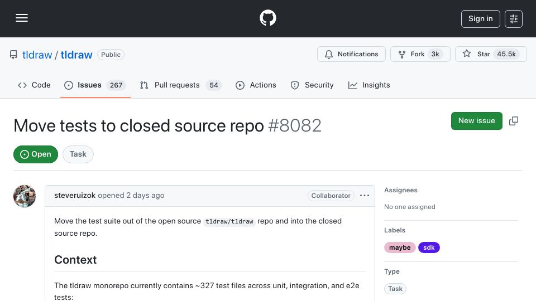The height and width of the screenshot is (301, 536).
Task: Click the 'No one assigned' text
Action: click(x=409, y=207)
